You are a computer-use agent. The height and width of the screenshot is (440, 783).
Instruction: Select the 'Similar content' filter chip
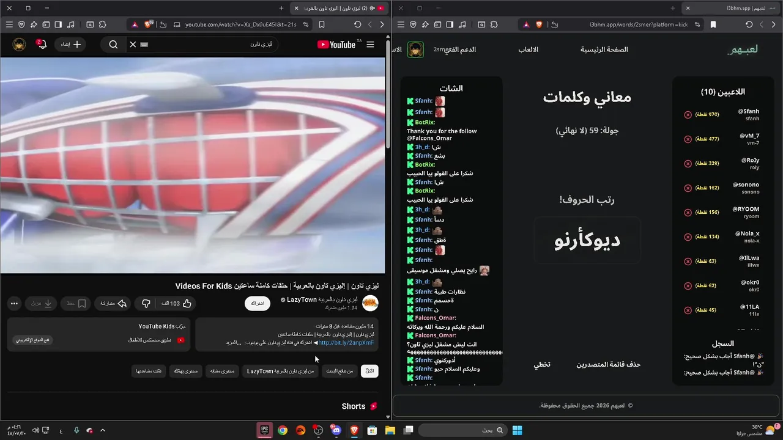click(221, 371)
